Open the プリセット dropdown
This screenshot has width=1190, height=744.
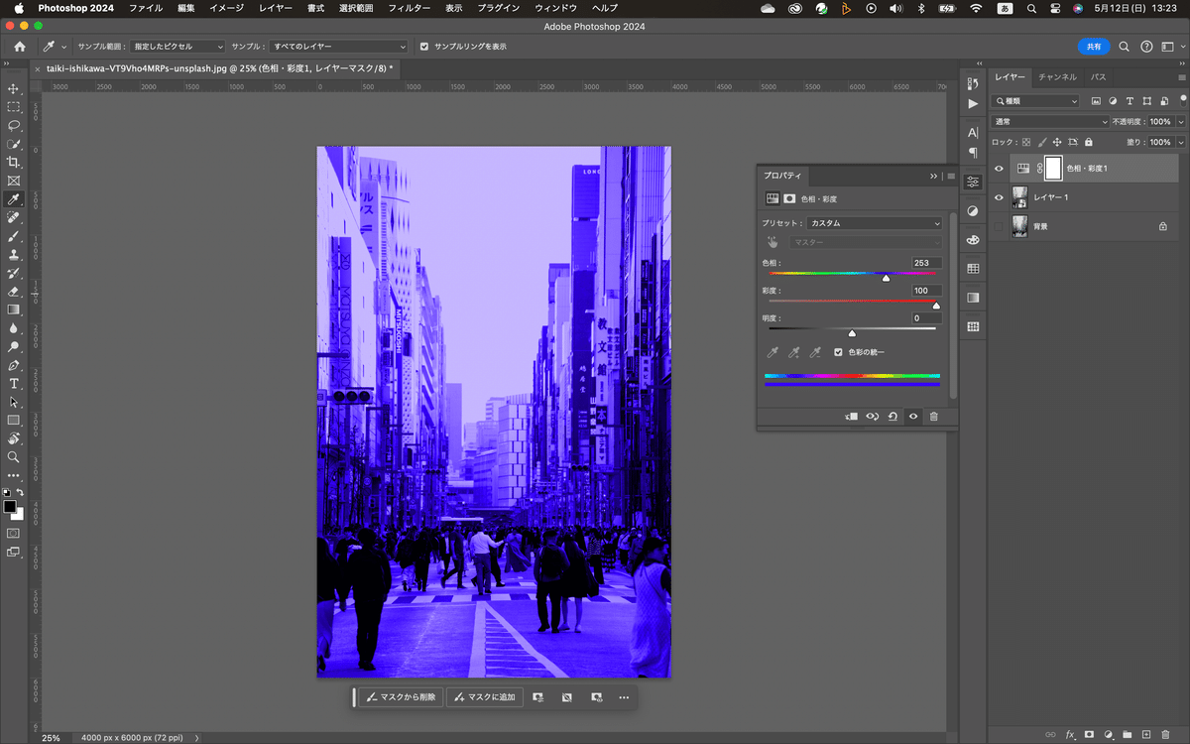874,223
